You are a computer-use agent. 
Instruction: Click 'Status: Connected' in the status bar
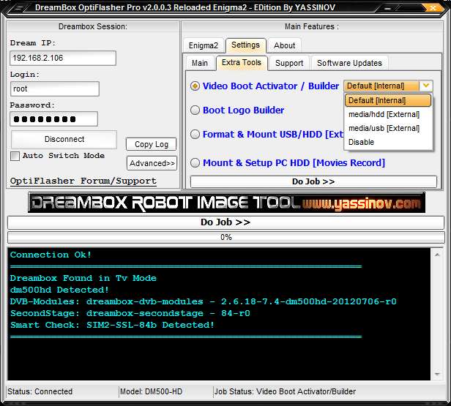[x=40, y=391]
